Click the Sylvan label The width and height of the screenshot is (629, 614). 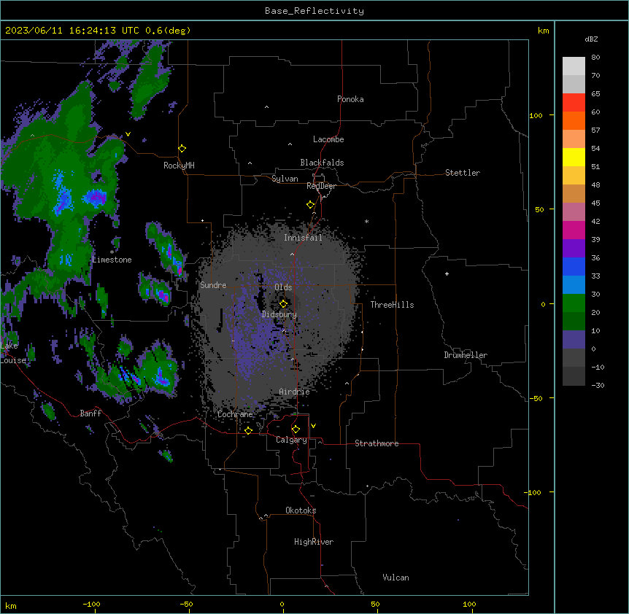point(285,179)
